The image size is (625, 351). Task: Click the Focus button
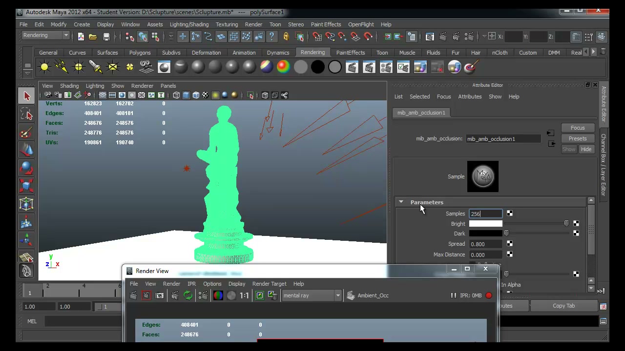(x=578, y=128)
